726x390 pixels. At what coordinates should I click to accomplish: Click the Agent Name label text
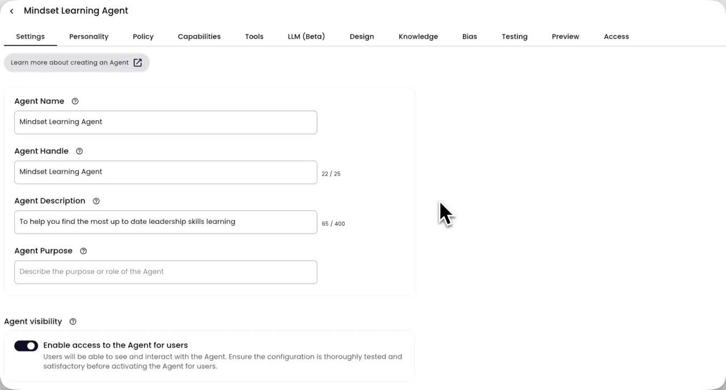pyautogui.click(x=39, y=101)
